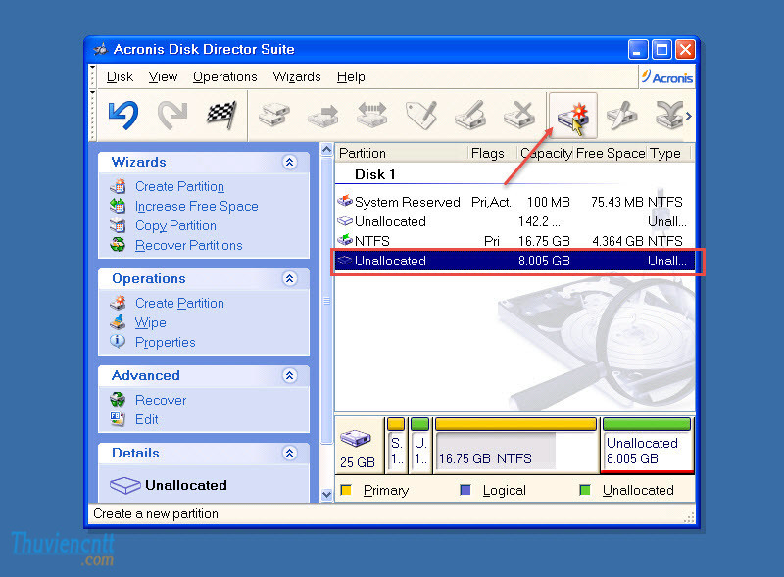
Task: Click the Split partition toolbar icon
Action: point(621,115)
